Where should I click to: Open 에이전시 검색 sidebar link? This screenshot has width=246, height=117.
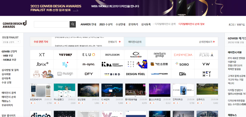click(9, 93)
